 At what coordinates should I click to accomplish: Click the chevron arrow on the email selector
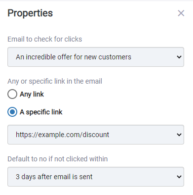pos(179,57)
